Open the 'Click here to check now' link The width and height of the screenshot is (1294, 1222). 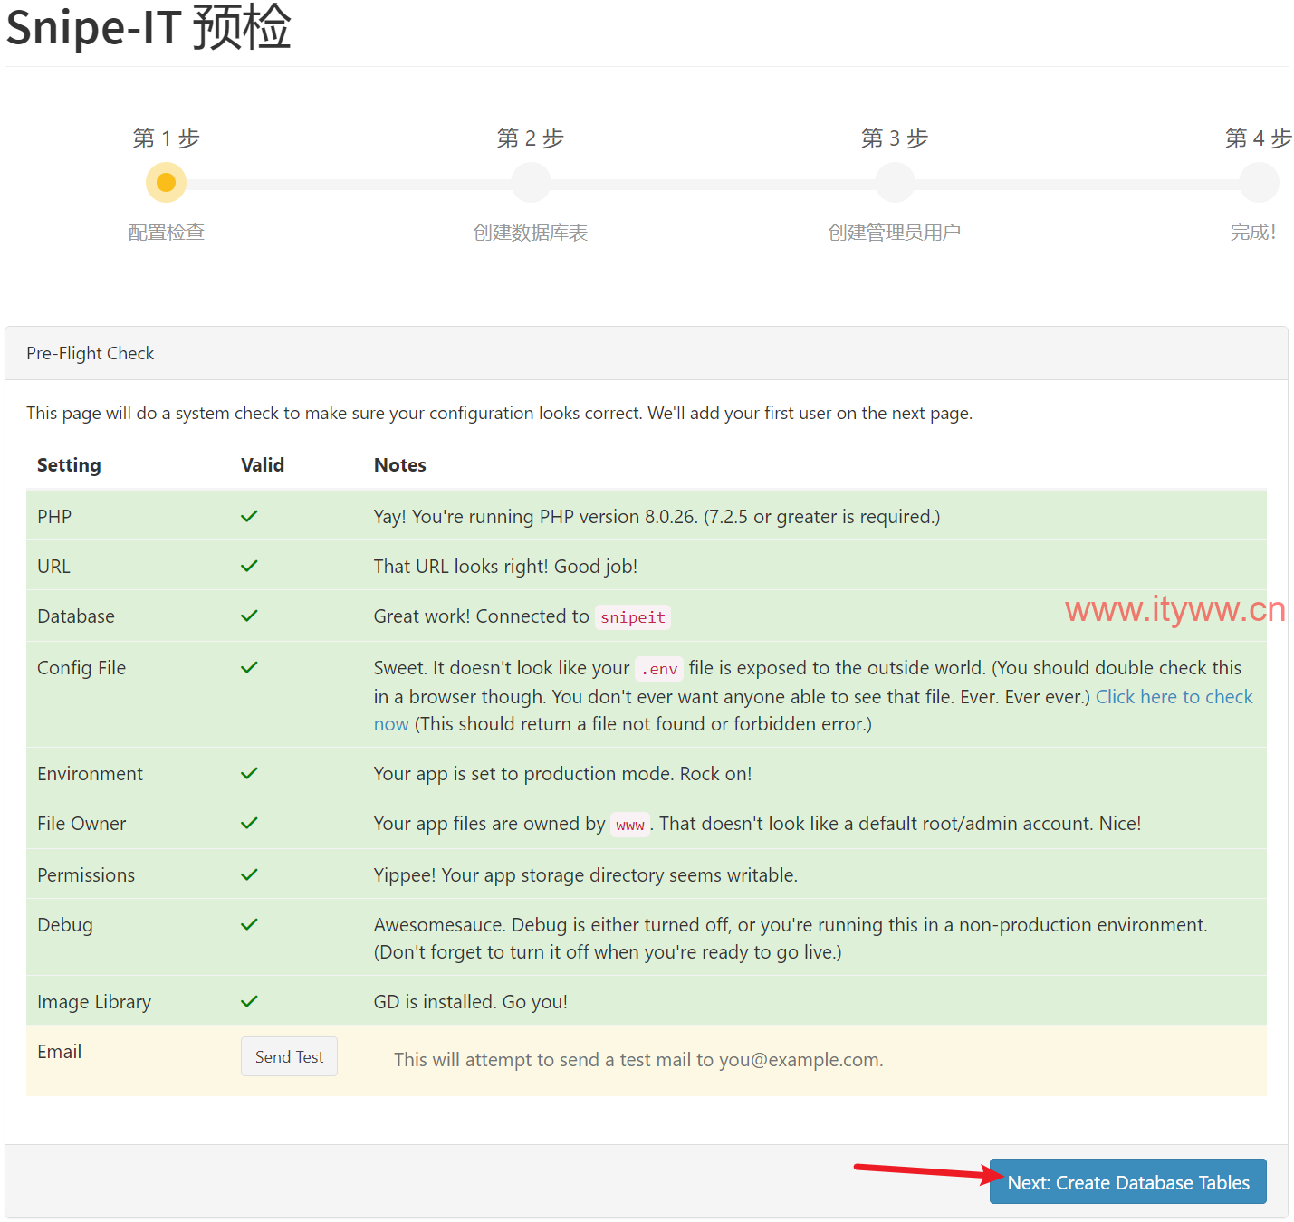(1174, 697)
